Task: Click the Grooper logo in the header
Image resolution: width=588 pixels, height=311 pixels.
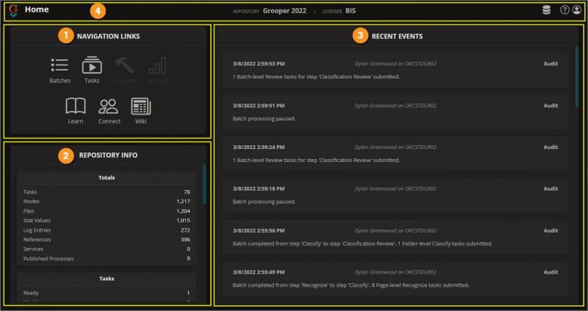Action: tap(13, 10)
